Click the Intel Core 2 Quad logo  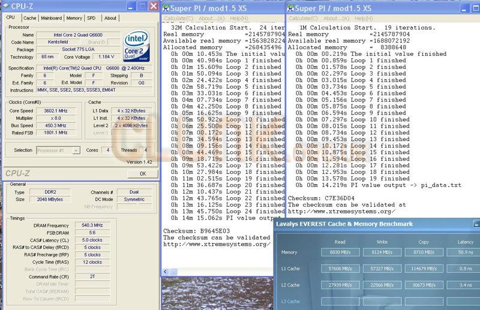pos(136,46)
